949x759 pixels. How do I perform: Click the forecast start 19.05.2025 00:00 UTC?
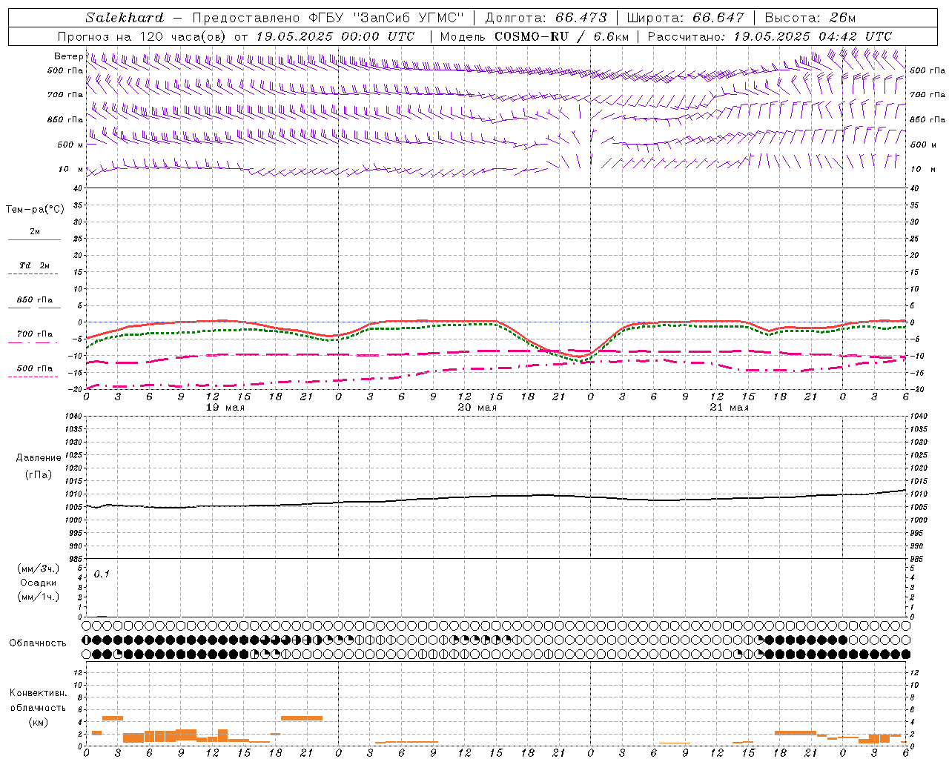coord(335,36)
